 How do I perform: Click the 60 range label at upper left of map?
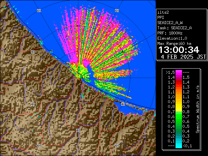(39, 10)
